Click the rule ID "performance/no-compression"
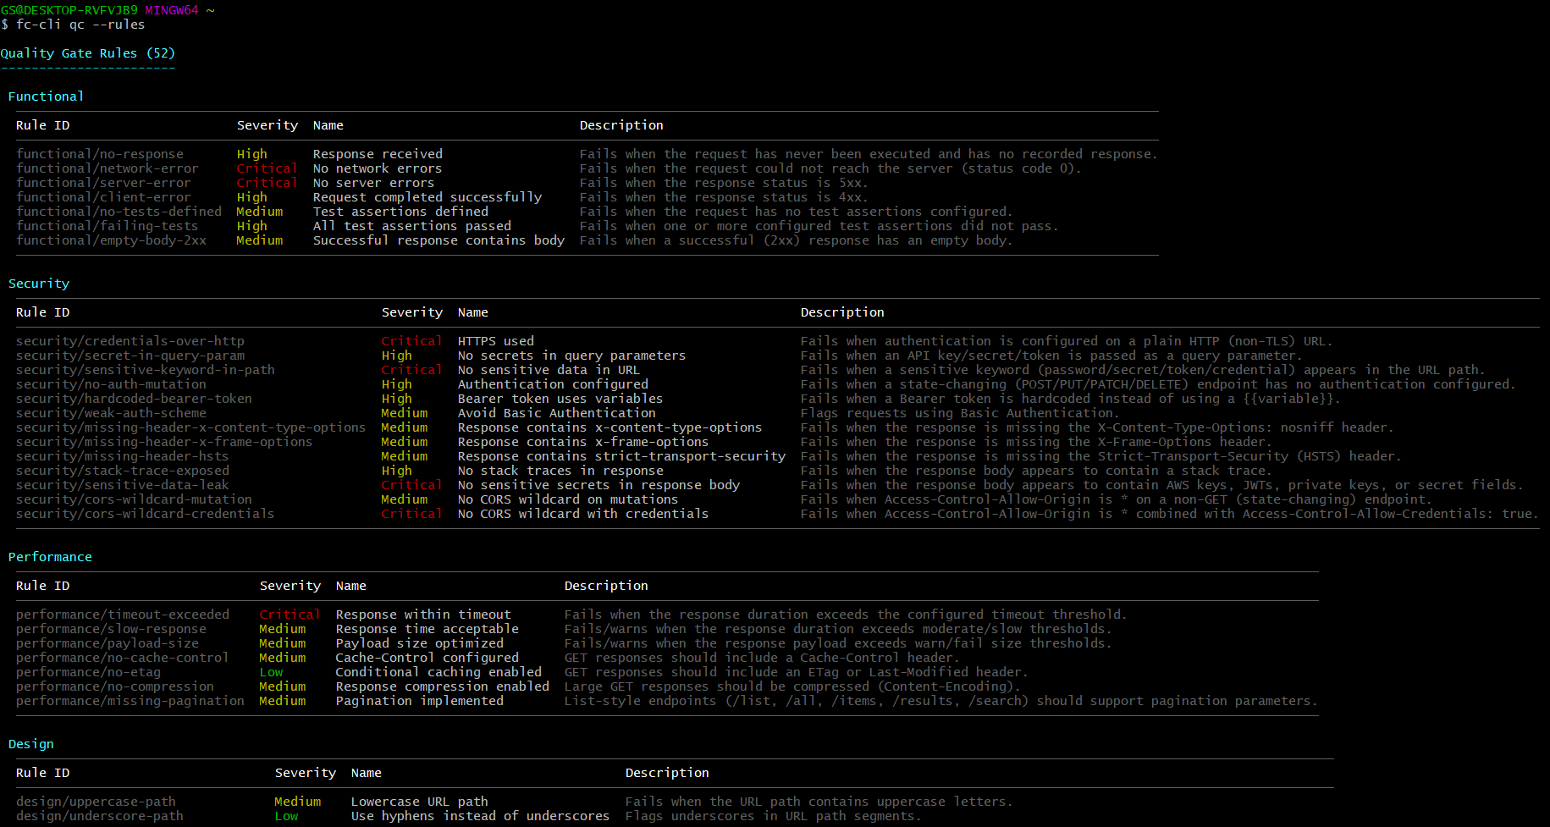Screen dimensions: 1550x827 tap(115, 686)
